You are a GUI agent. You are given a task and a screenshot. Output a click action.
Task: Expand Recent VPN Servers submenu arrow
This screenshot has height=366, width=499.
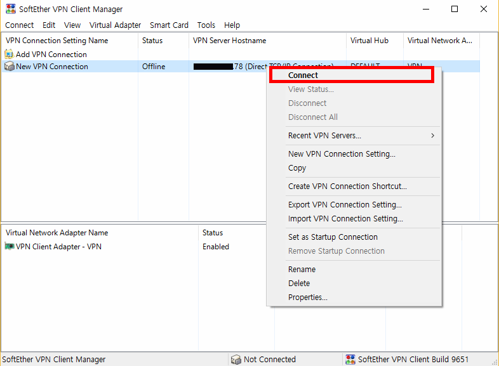[x=432, y=136]
